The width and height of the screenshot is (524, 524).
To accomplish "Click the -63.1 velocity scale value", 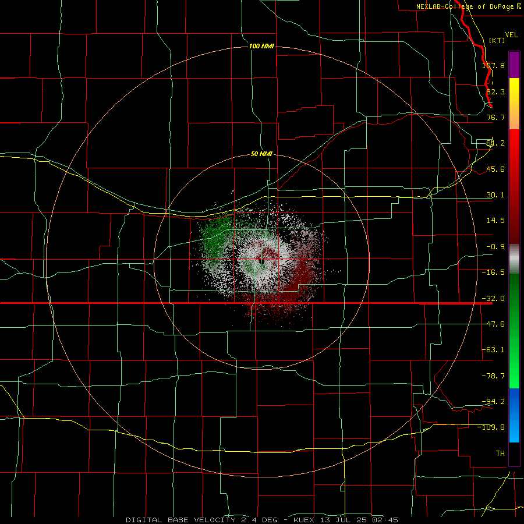I will 493,350.
